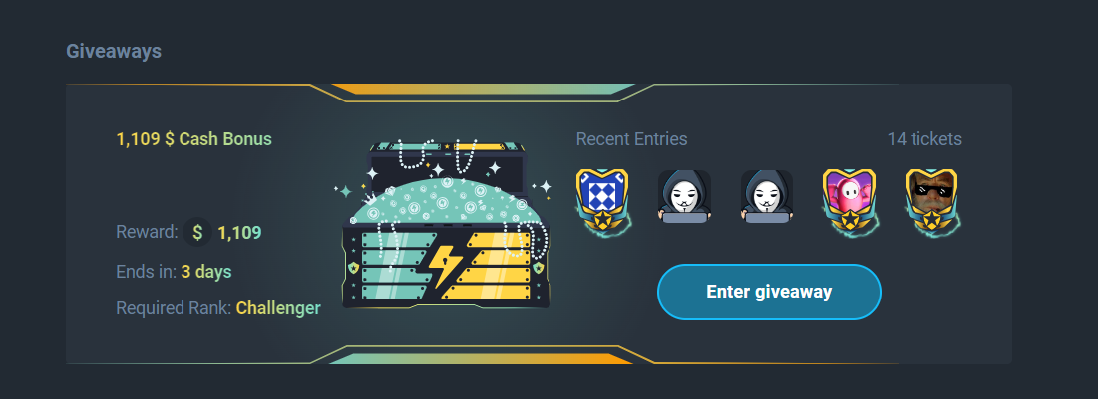This screenshot has height=399, width=1098.
Task: Click the 14 tickets counter
Action: (x=924, y=139)
